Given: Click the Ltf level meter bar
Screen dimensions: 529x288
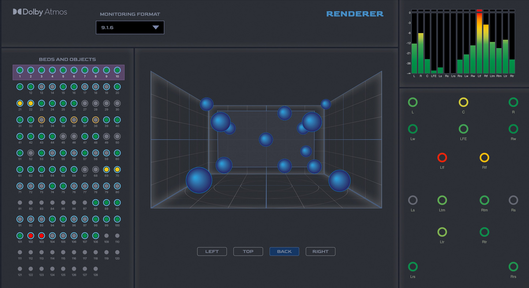Looking at the screenshot, I should (479, 43).
